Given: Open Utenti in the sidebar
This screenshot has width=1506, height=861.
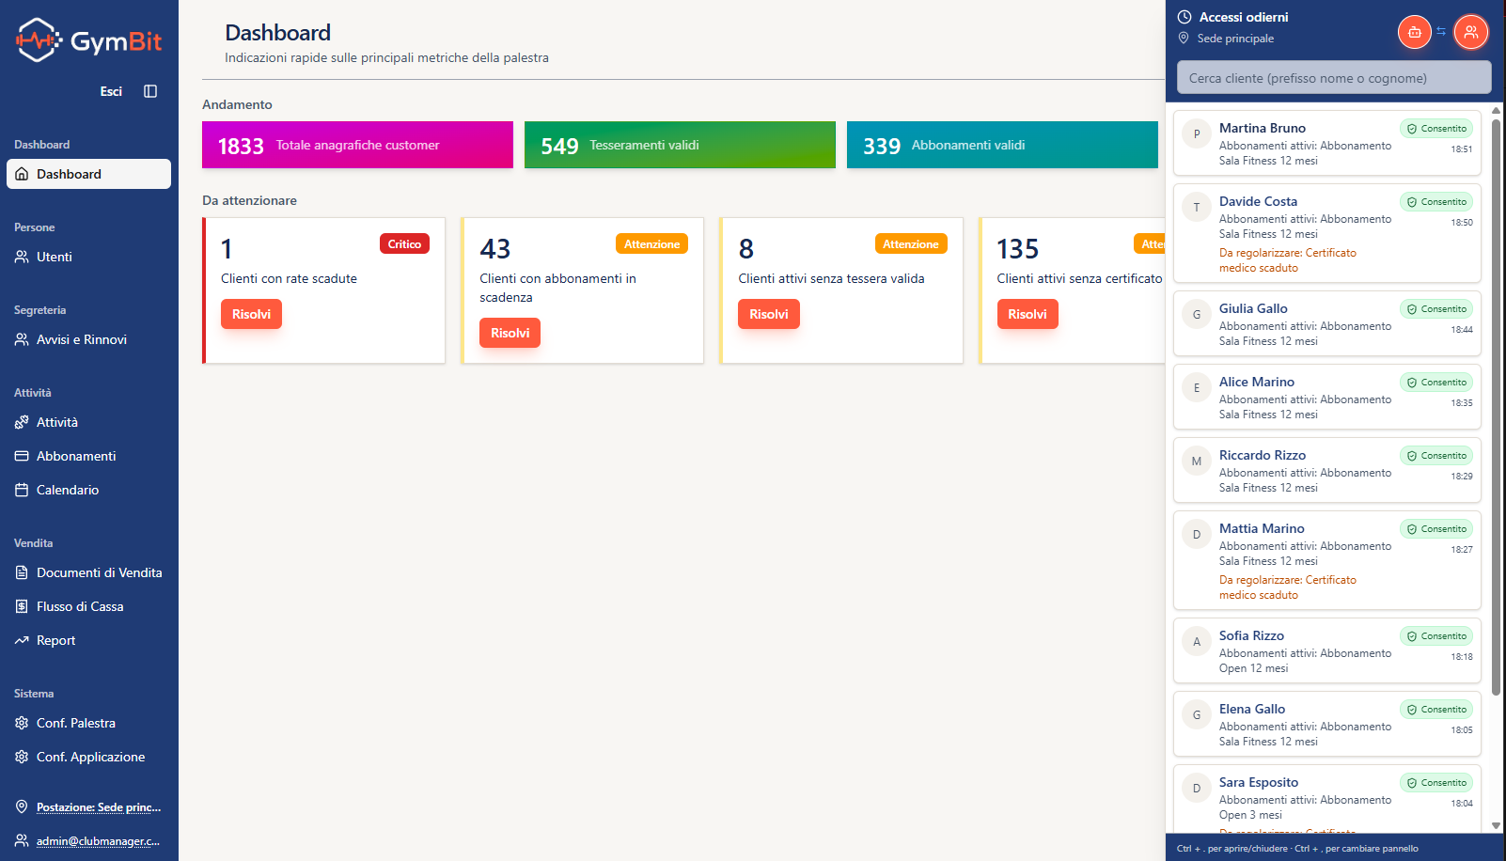Looking at the screenshot, I should pos(88,257).
